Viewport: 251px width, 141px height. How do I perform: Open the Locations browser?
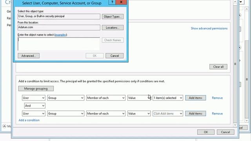[x=113, y=27]
